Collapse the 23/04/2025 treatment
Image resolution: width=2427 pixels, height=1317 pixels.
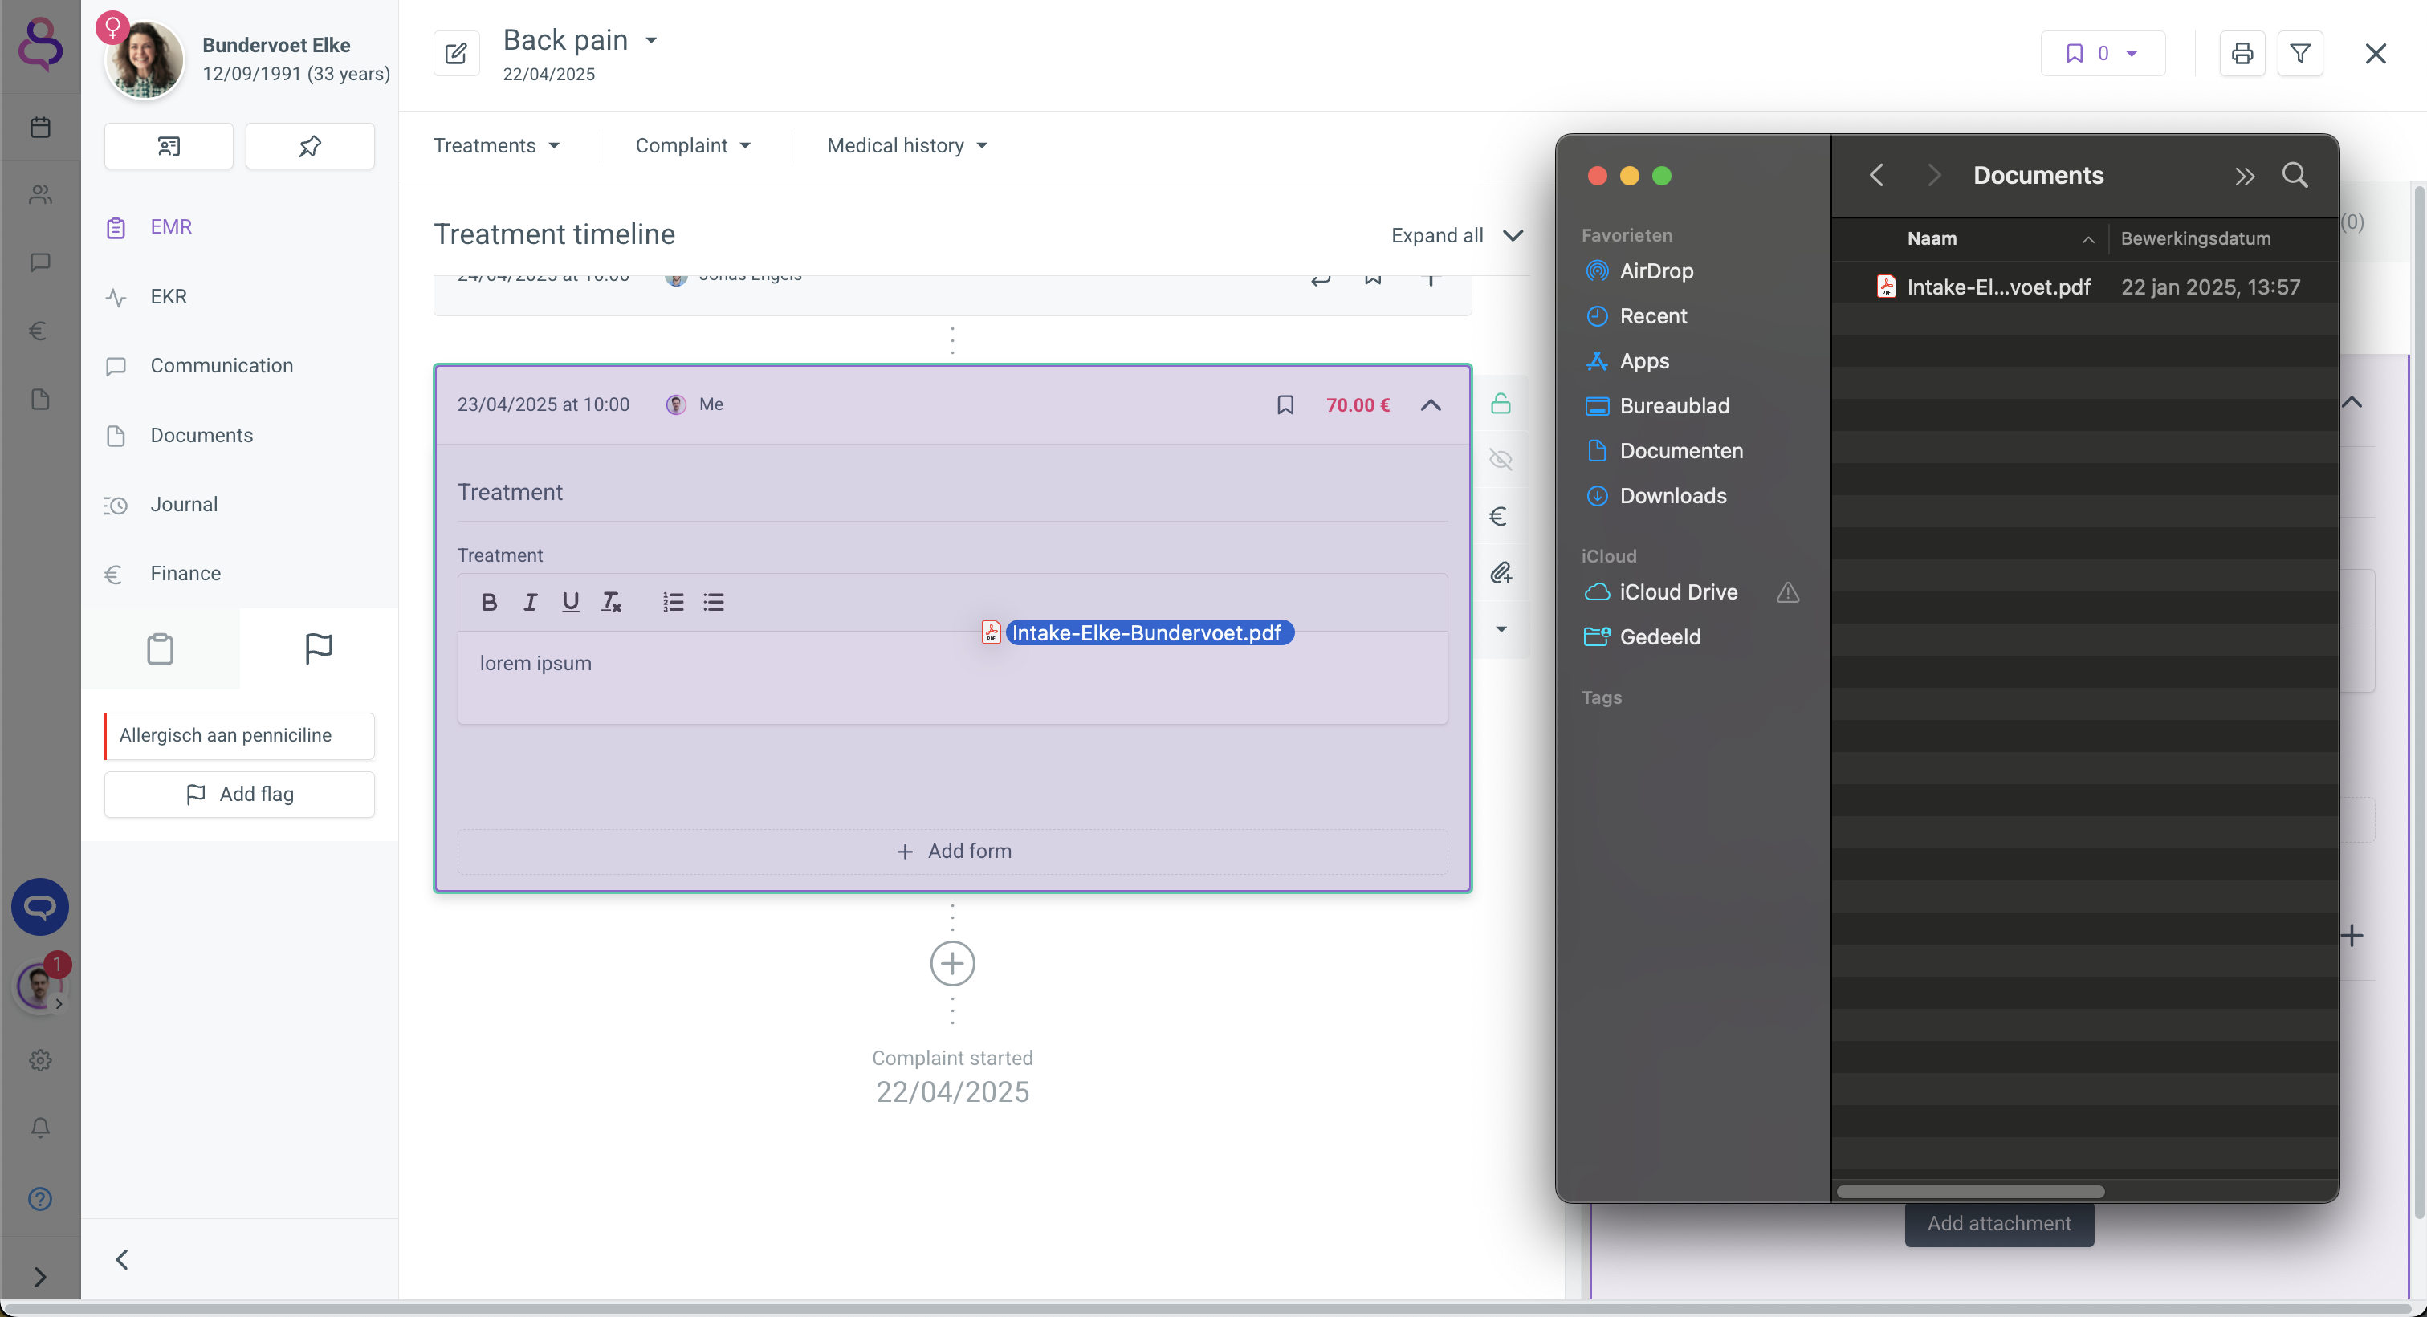tap(1430, 405)
